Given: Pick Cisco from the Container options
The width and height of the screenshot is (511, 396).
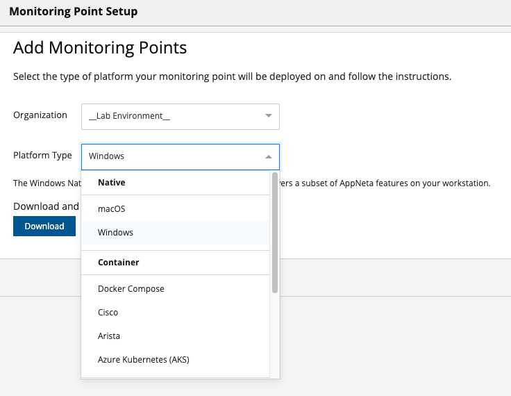Looking at the screenshot, I should click(108, 313).
